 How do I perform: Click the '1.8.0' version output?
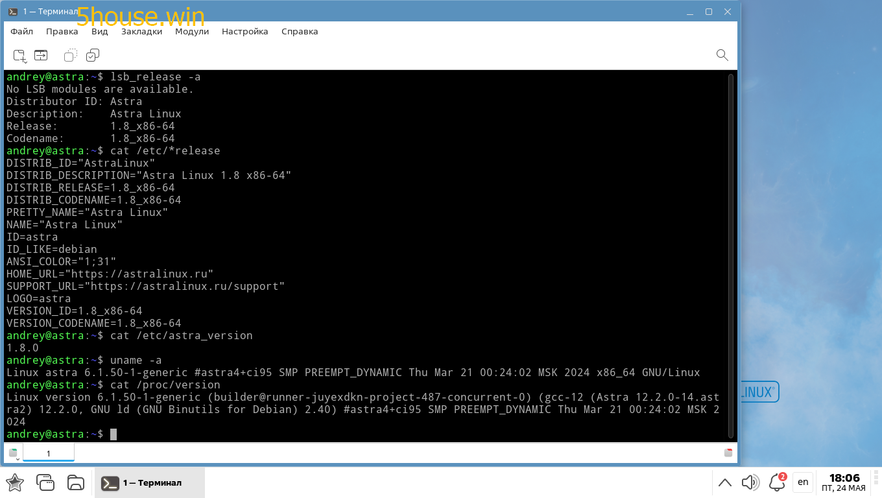[x=23, y=348]
